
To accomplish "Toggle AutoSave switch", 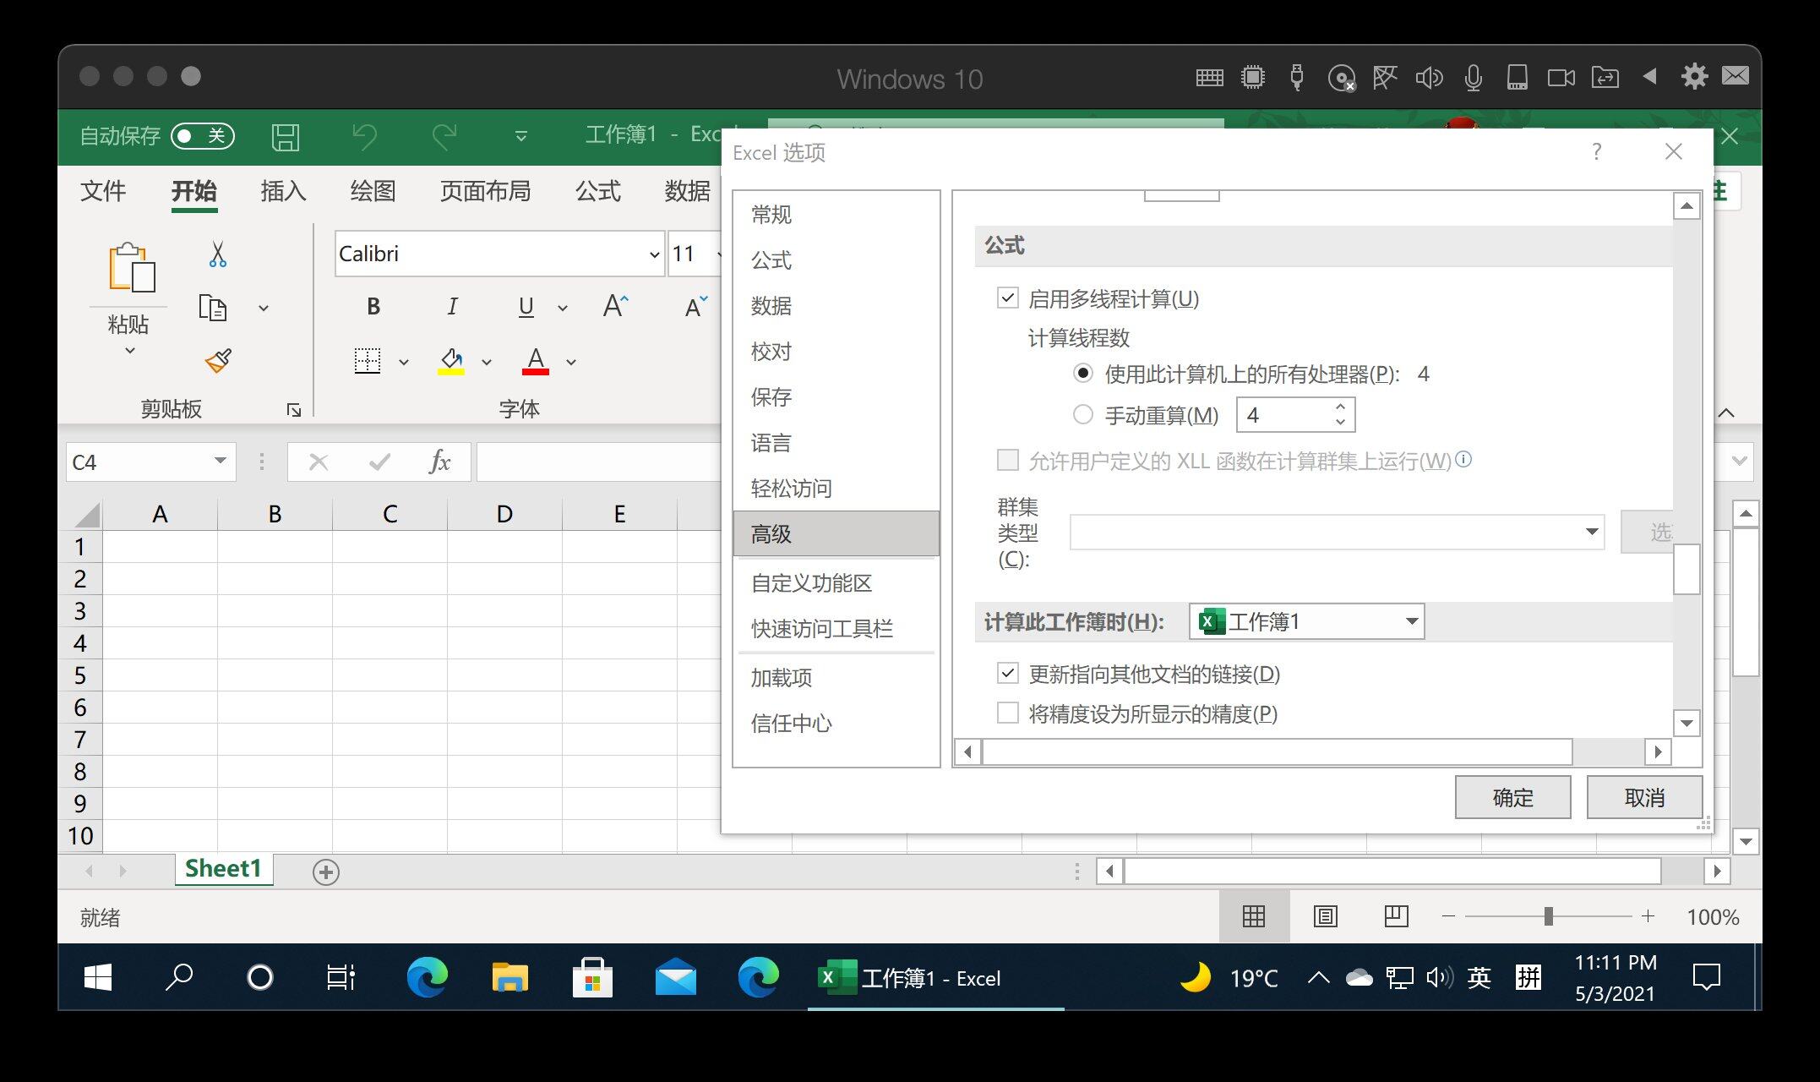I will point(203,136).
